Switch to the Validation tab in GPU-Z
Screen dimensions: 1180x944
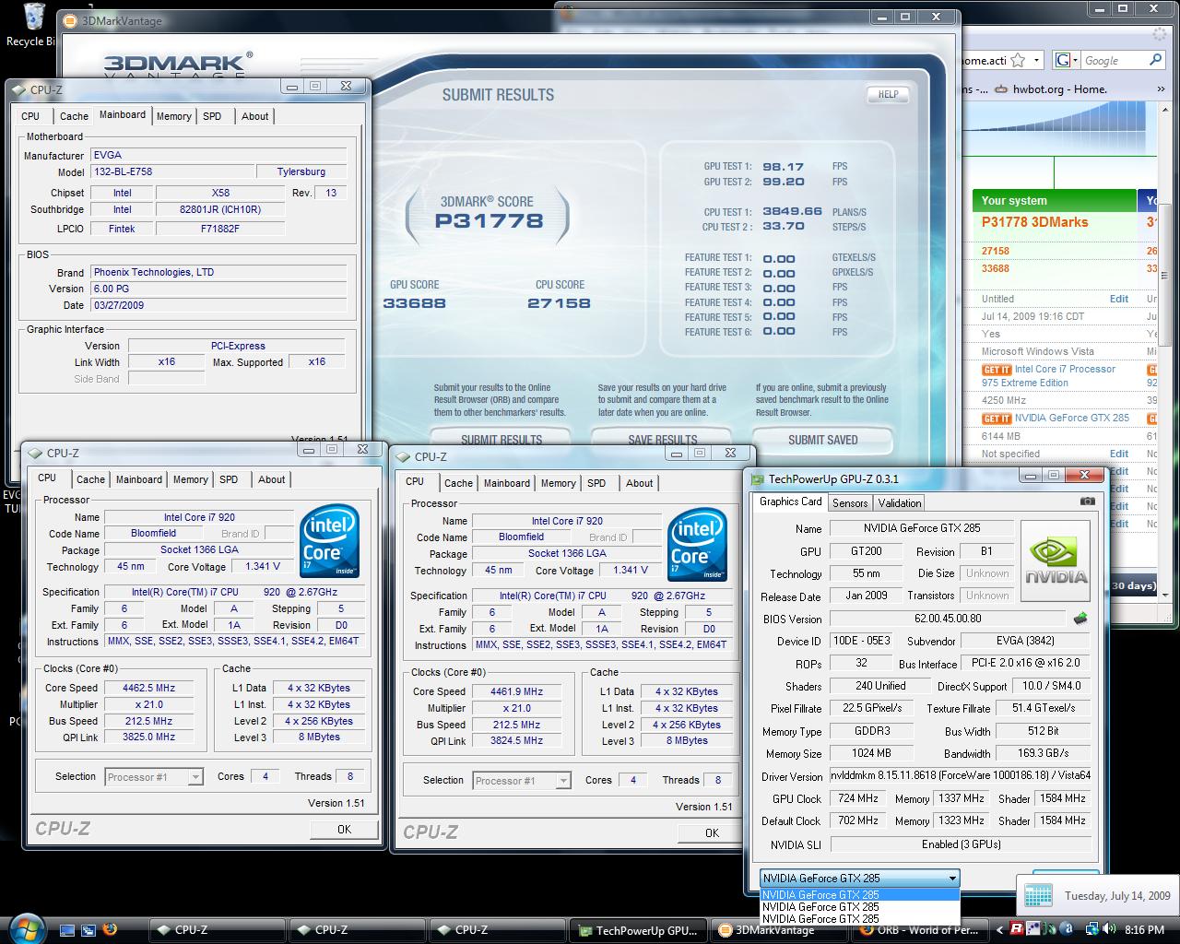click(x=899, y=503)
